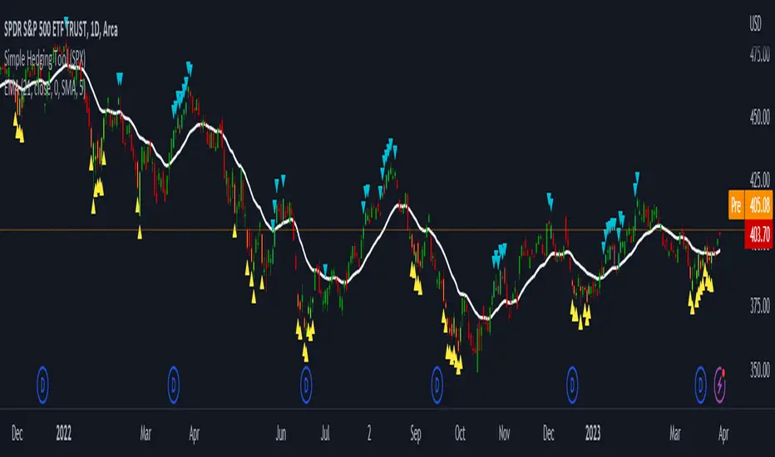This screenshot has width=775, height=457.
Task: Click the 475.00 price axis label
Action: pos(759,54)
